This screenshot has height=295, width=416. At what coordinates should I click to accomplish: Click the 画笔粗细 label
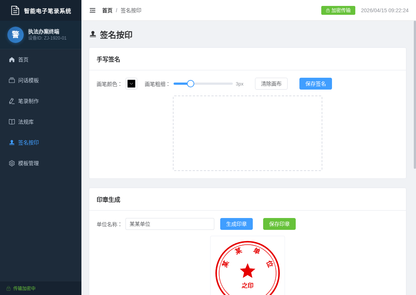pos(157,84)
